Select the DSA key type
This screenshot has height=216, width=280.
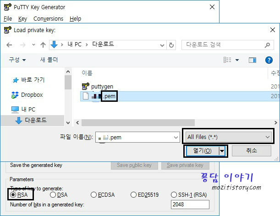[59, 195]
